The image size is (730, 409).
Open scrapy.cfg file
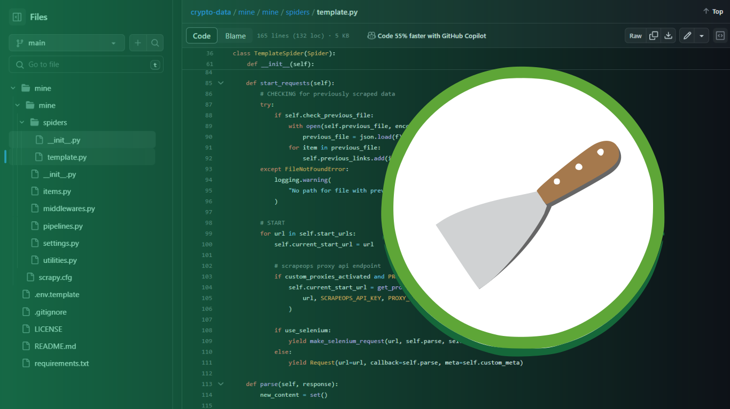55,277
